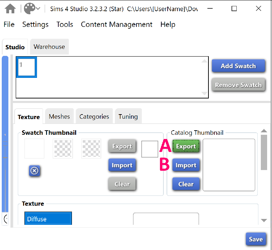Image resolution: width=272 pixels, height=250 pixels.
Task: Click the swatch color remove X icon
Action: 35,171
